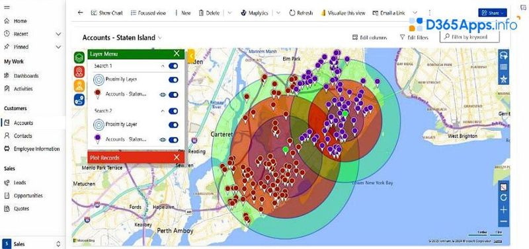
Task: Click eye icon for Search 2 Accounts layer
Action: click(163, 140)
